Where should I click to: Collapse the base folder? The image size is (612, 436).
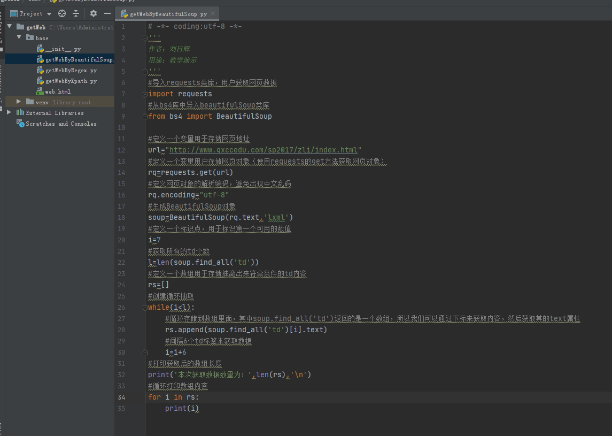(x=19, y=37)
